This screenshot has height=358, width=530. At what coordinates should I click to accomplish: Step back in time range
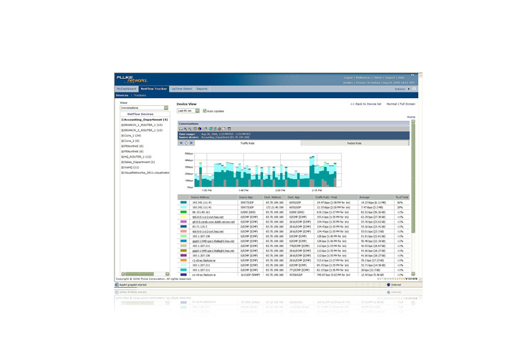(181, 143)
